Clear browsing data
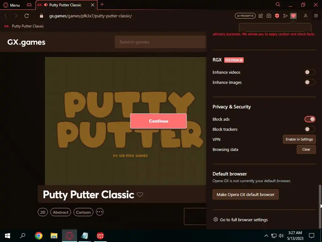The image size is (322, 242). point(306,149)
